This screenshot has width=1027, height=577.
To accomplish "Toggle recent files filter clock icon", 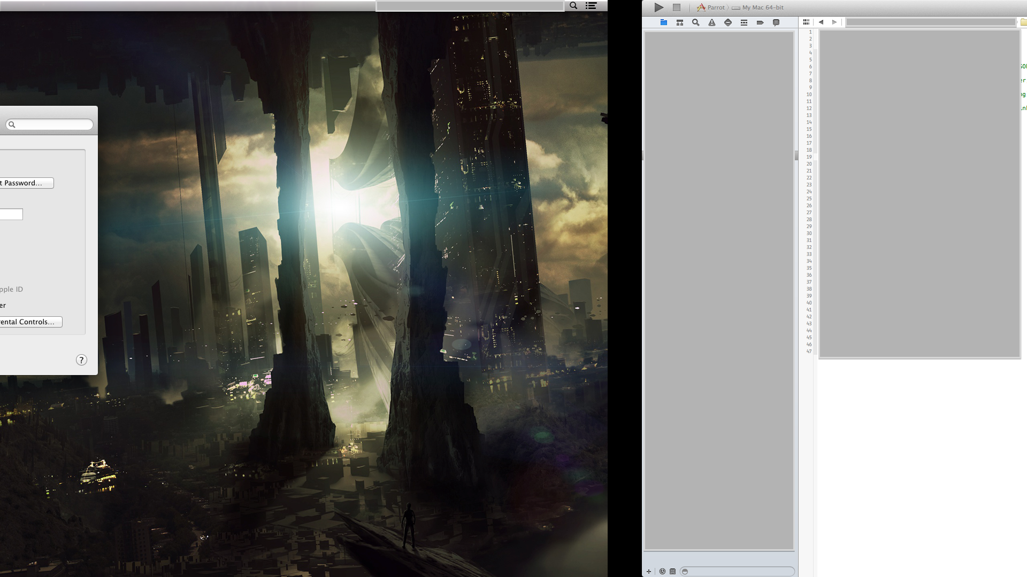I will pos(662,571).
